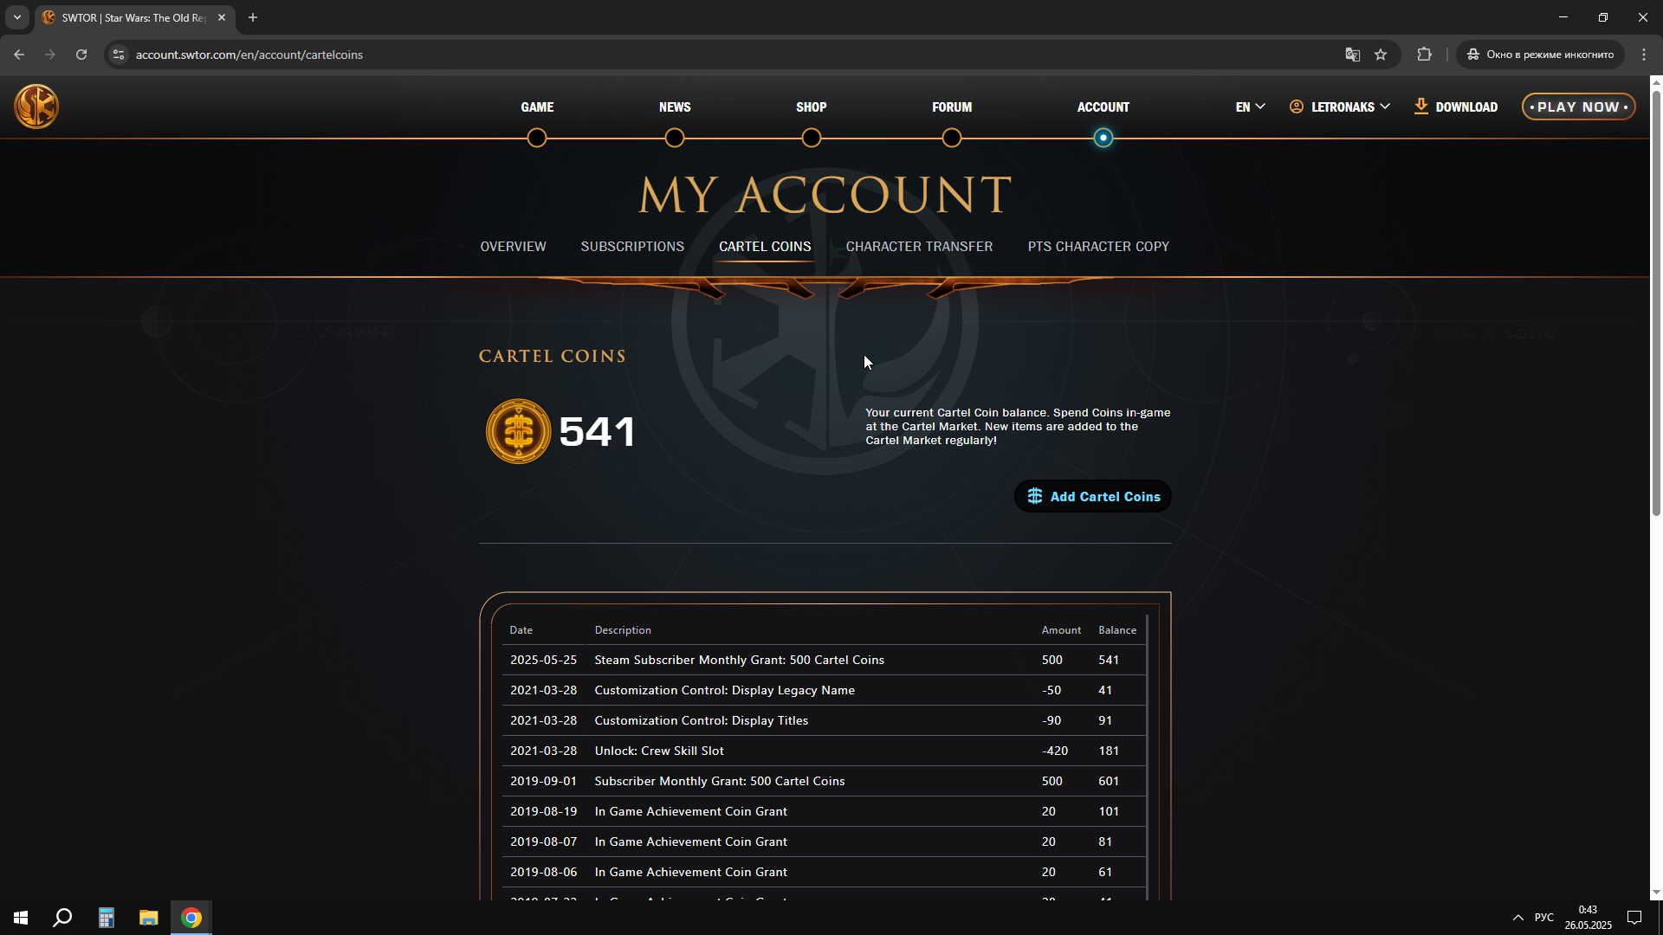Open the tab search dropdown arrow
Image resolution: width=1663 pixels, height=935 pixels.
pyautogui.click(x=17, y=17)
